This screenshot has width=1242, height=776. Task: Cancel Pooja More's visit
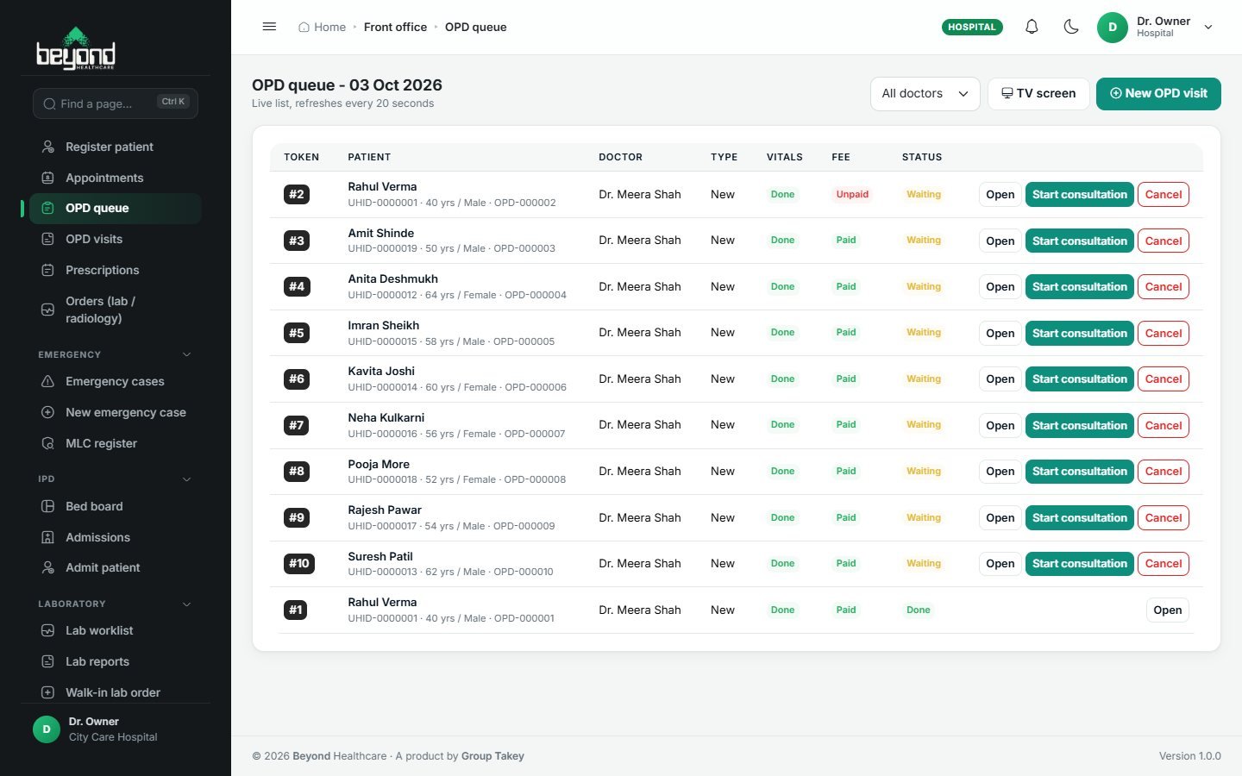coord(1163,471)
